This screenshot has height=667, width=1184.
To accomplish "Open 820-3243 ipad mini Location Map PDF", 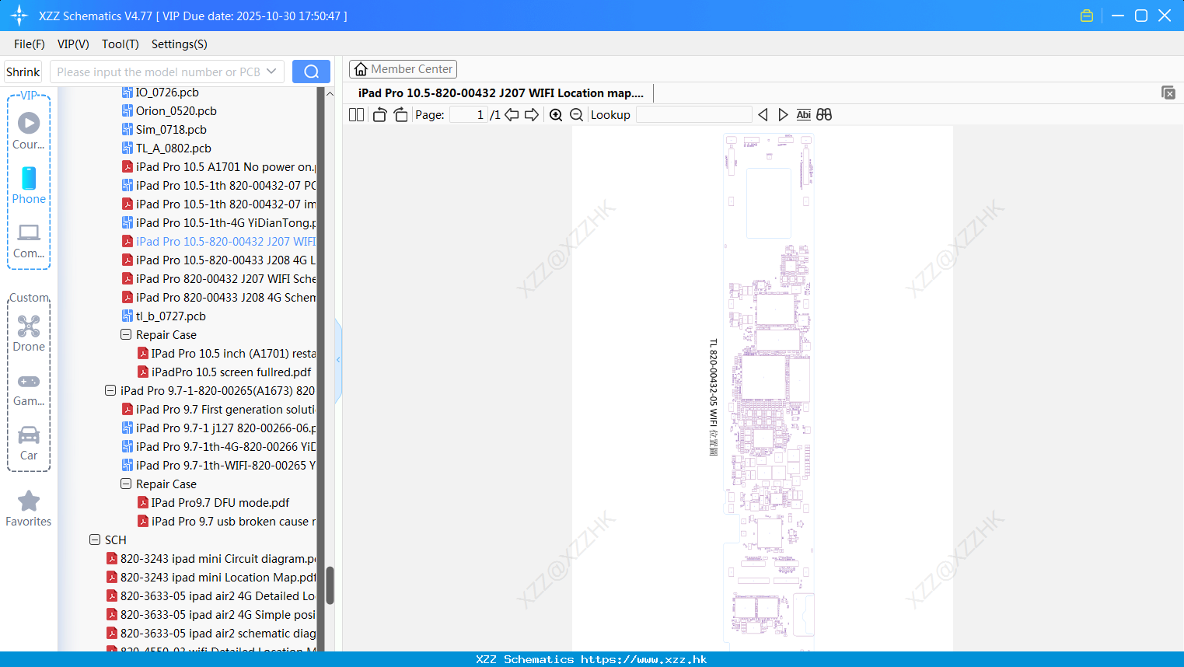I will click(211, 578).
